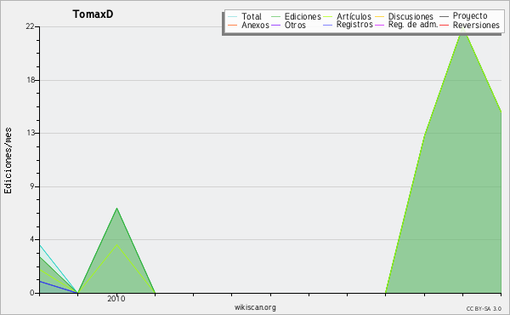Click the 0 y-axis value
Image resolution: width=510 pixels, height=315 pixels.
(x=32, y=293)
